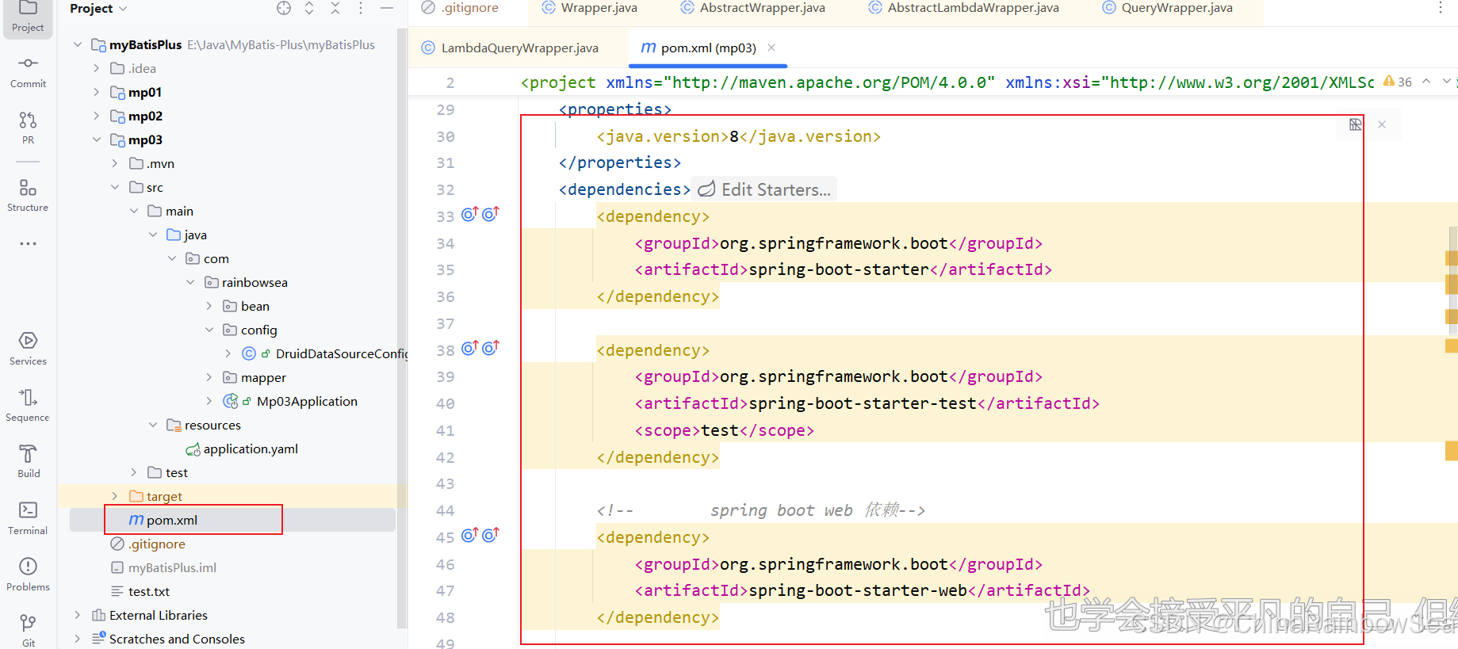Dismiss the floating editor toolbar X
Viewport: 1458px width, 649px height.
[x=1382, y=124]
